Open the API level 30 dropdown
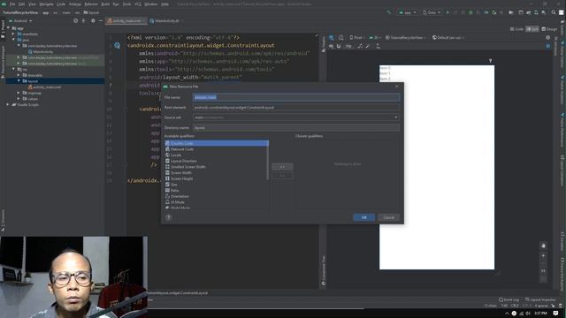 tap(375, 37)
